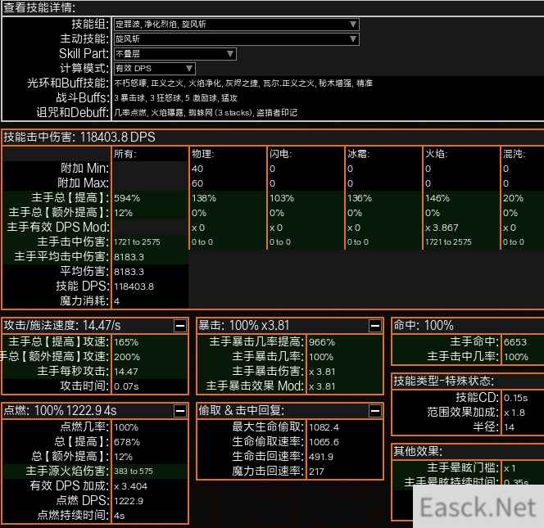Collapse the 暴击 section with minus icon
The width and height of the screenshot is (544, 528).
click(374, 326)
